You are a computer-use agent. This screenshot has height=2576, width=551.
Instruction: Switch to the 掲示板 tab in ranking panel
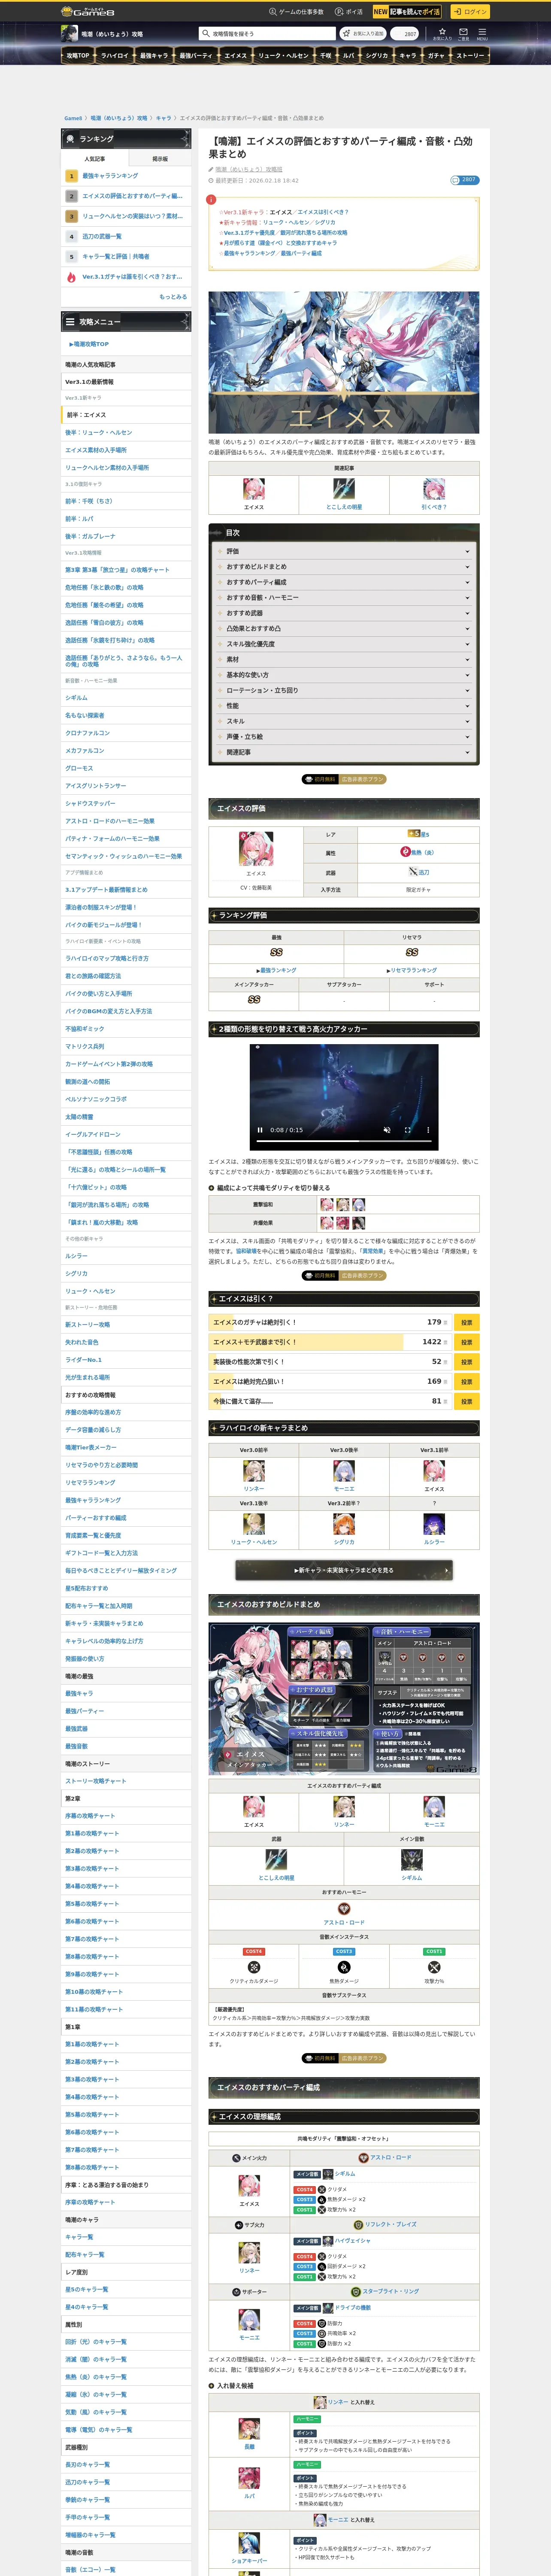[x=159, y=158]
